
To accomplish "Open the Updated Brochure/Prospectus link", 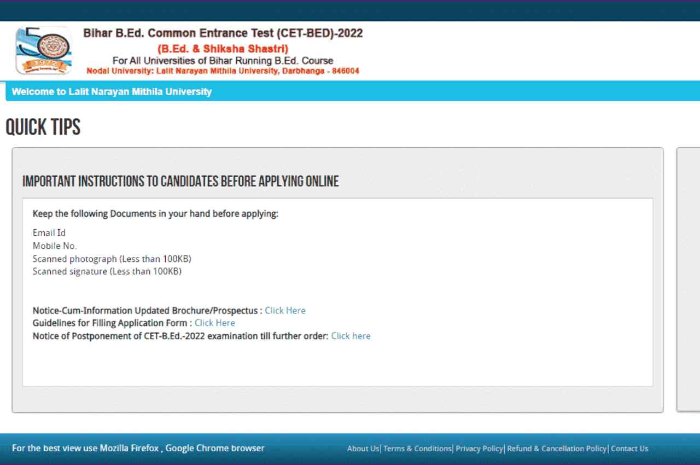I will 285,311.
